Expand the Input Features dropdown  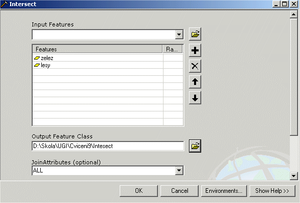[x=179, y=35]
